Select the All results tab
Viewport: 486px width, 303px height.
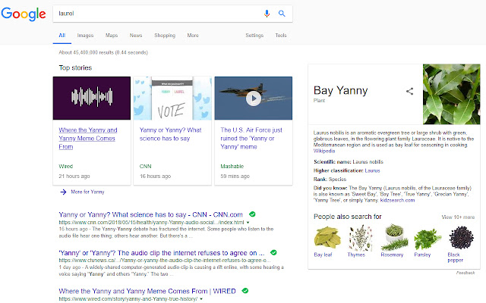coord(62,36)
